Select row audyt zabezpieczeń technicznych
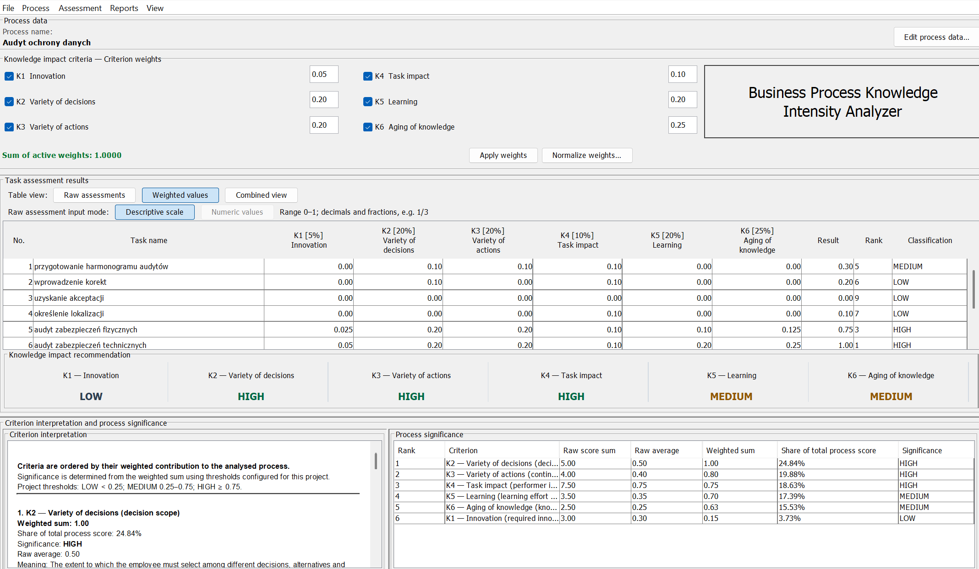The width and height of the screenshot is (979, 569). [485, 344]
